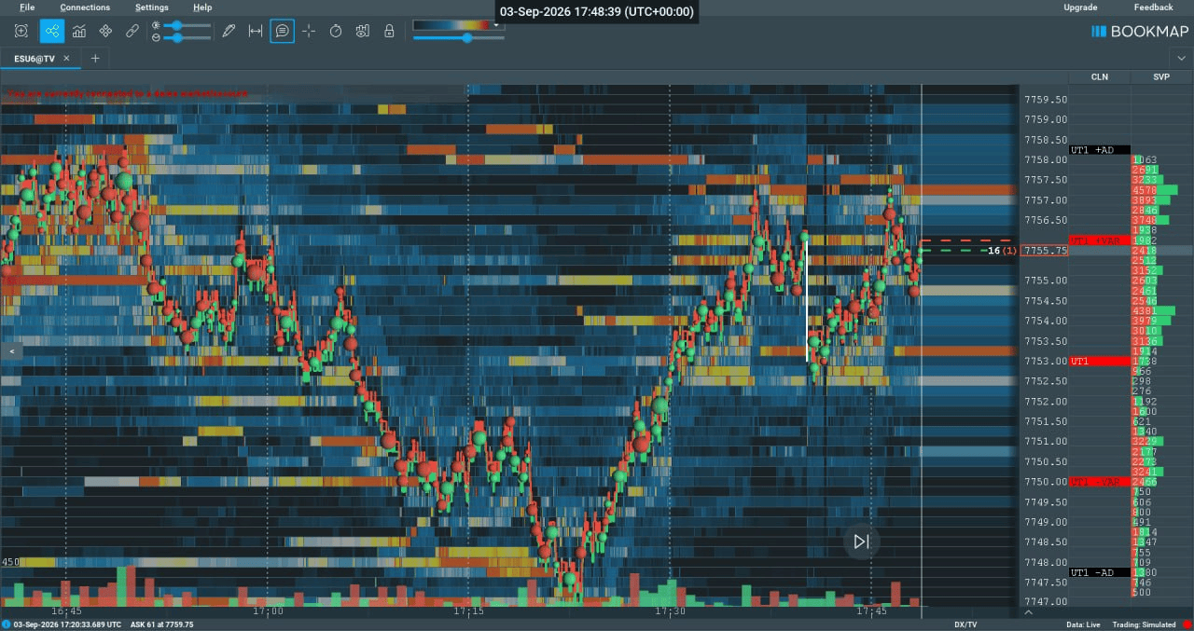The image size is (1194, 631).
Task: Click the 450 volume scale label
Action: pos(10,562)
